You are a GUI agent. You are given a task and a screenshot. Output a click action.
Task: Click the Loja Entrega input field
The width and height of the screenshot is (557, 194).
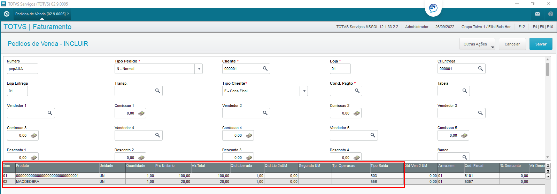coord(17,91)
